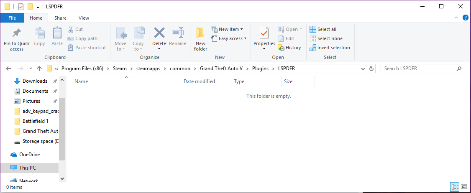Open the Properties icon
This screenshot has width=471, height=193.
pyautogui.click(x=264, y=33)
